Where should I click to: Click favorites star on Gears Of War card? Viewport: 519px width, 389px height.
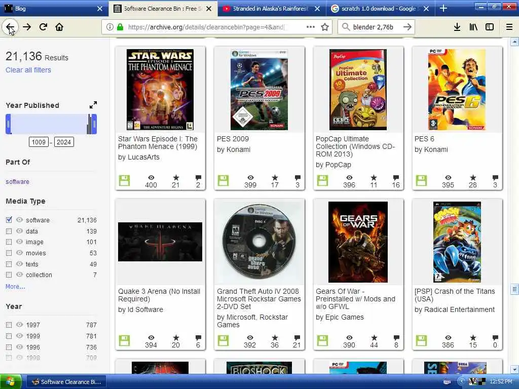(x=374, y=337)
